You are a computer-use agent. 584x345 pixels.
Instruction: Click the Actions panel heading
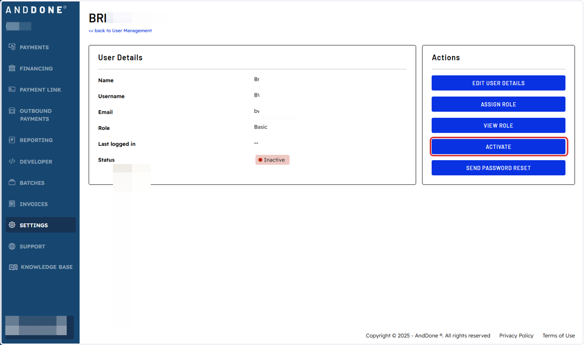[x=446, y=57]
